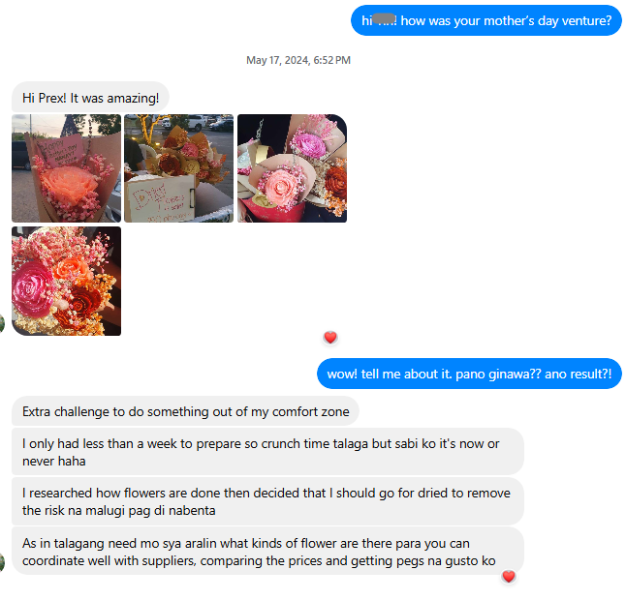The height and width of the screenshot is (600, 626).
Task: Click the "researched how flowers are done" message
Action: pyautogui.click(x=267, y=501)
